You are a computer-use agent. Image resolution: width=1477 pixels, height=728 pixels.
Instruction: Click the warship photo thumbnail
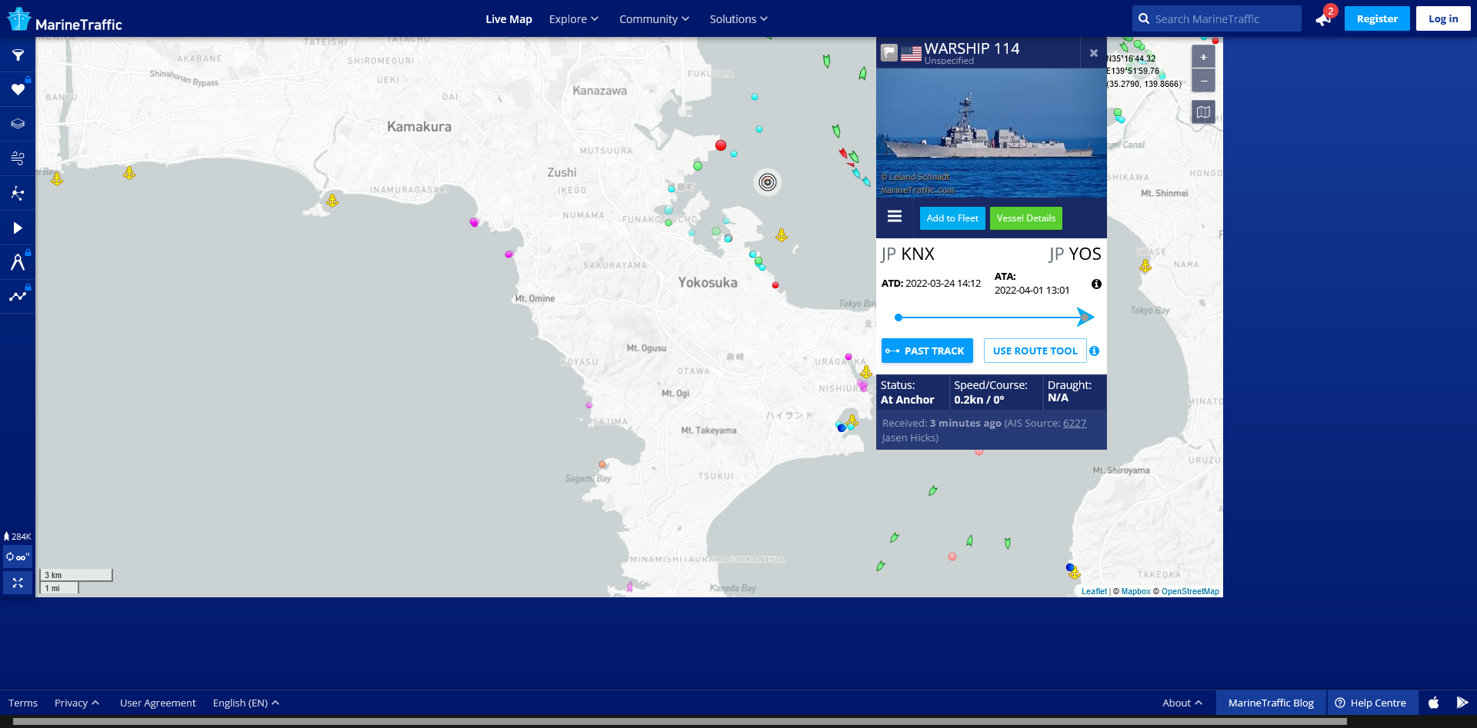click(992, 133)
